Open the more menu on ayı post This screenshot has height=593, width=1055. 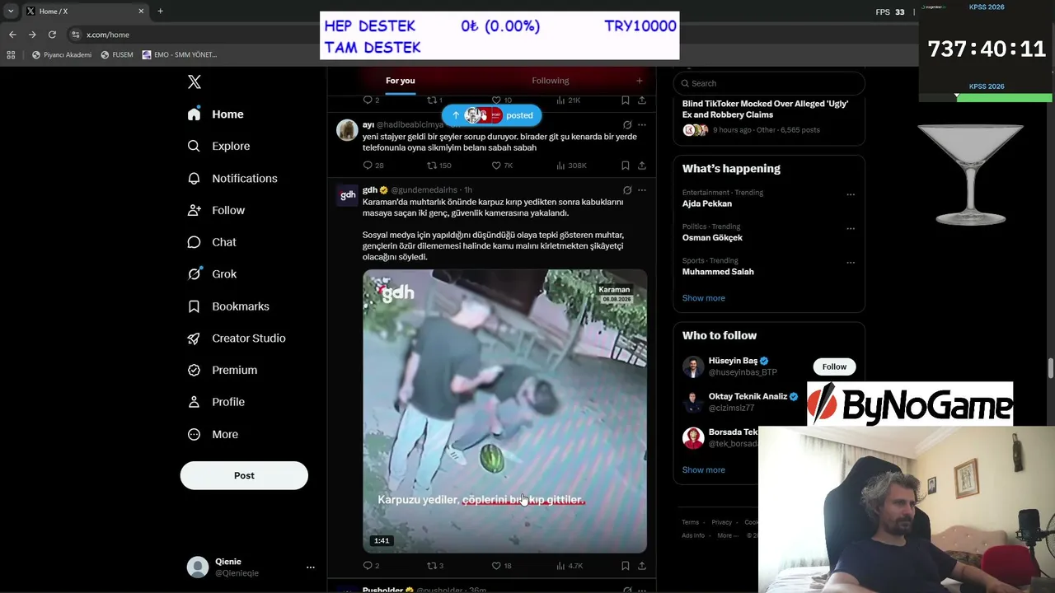[x=642, y=125]
